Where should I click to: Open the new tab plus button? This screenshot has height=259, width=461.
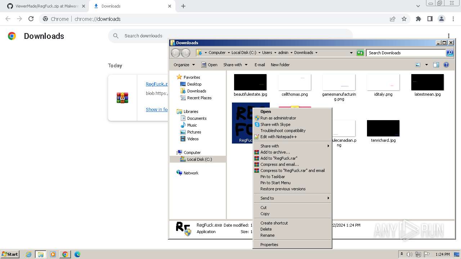tap(183, 6)
